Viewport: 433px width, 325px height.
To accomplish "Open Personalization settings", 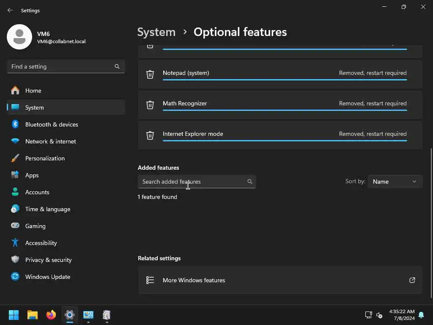I will pos(66,158).
